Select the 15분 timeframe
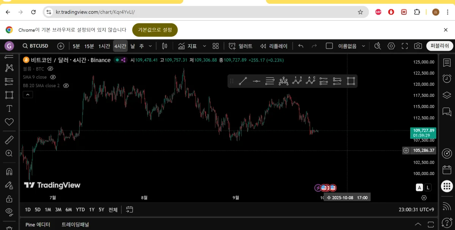 89,46
